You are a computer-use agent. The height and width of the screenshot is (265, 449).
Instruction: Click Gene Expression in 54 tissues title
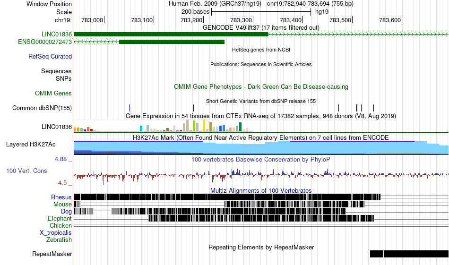click(261, 116)
